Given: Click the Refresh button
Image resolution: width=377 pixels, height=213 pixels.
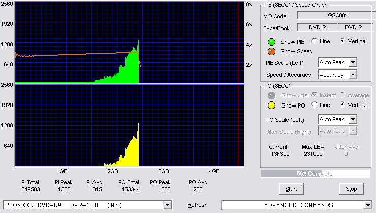Looking at the screenshot, I should (x=198, y=205).
